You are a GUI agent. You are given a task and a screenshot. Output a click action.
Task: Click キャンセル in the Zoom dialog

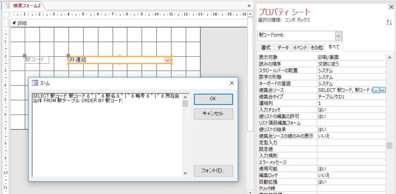[213, 114]
